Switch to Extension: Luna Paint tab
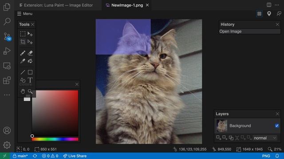 pos(56,5)
